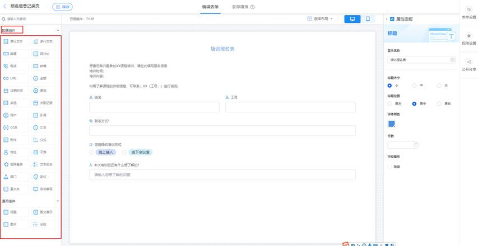Focus the component keyword search box

pos(30,19)
